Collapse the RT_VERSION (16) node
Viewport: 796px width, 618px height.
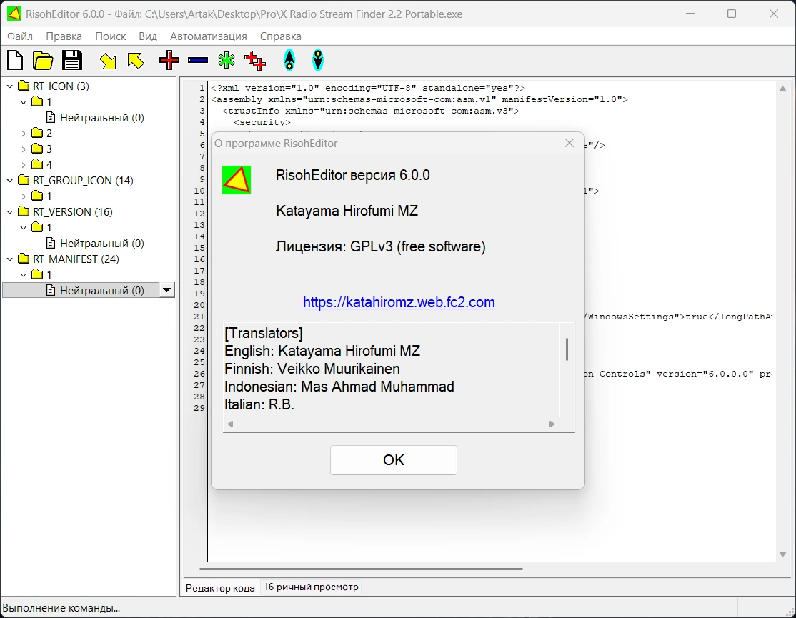point(9,212)
